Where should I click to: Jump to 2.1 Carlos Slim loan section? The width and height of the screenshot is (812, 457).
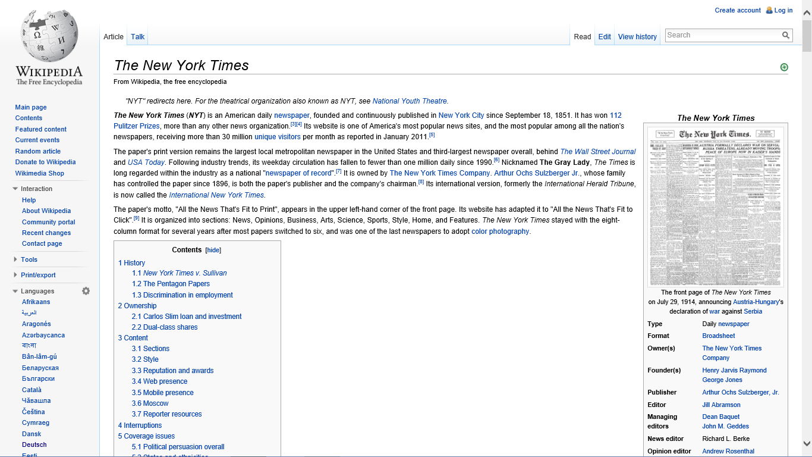187,317
